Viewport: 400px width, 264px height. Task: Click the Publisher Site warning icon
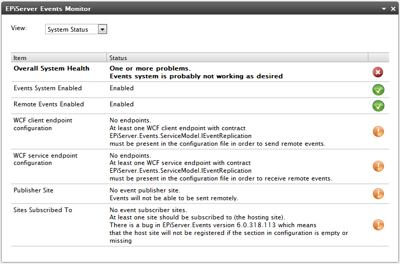point(378,193)
